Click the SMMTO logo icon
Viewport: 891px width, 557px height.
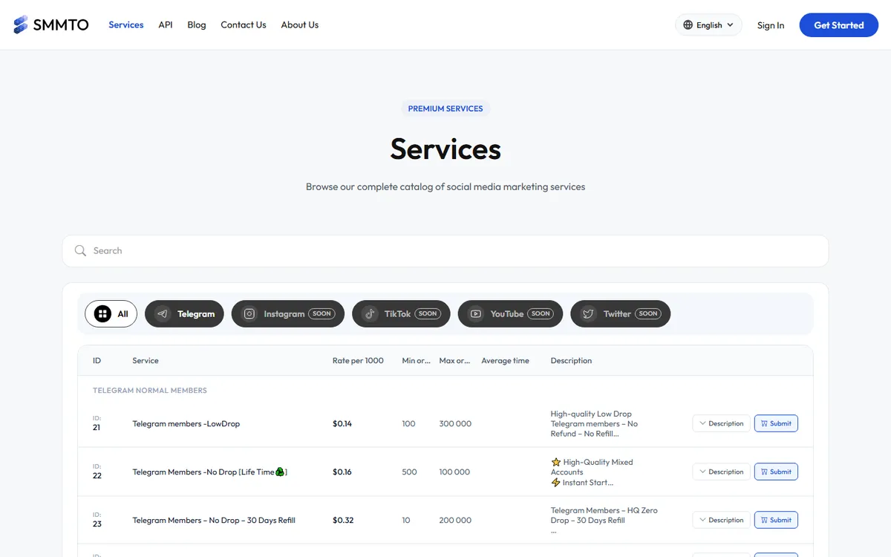click(x=21, y=25)
